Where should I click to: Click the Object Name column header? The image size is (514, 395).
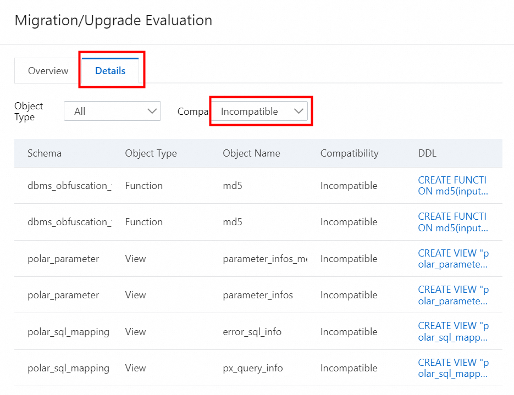coord(251,153)
